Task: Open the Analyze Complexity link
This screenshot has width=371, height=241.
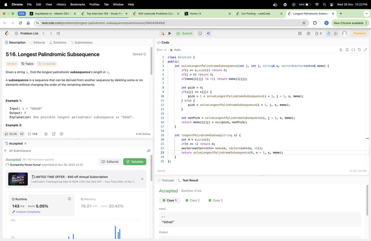Action: (x=27, y=212)
